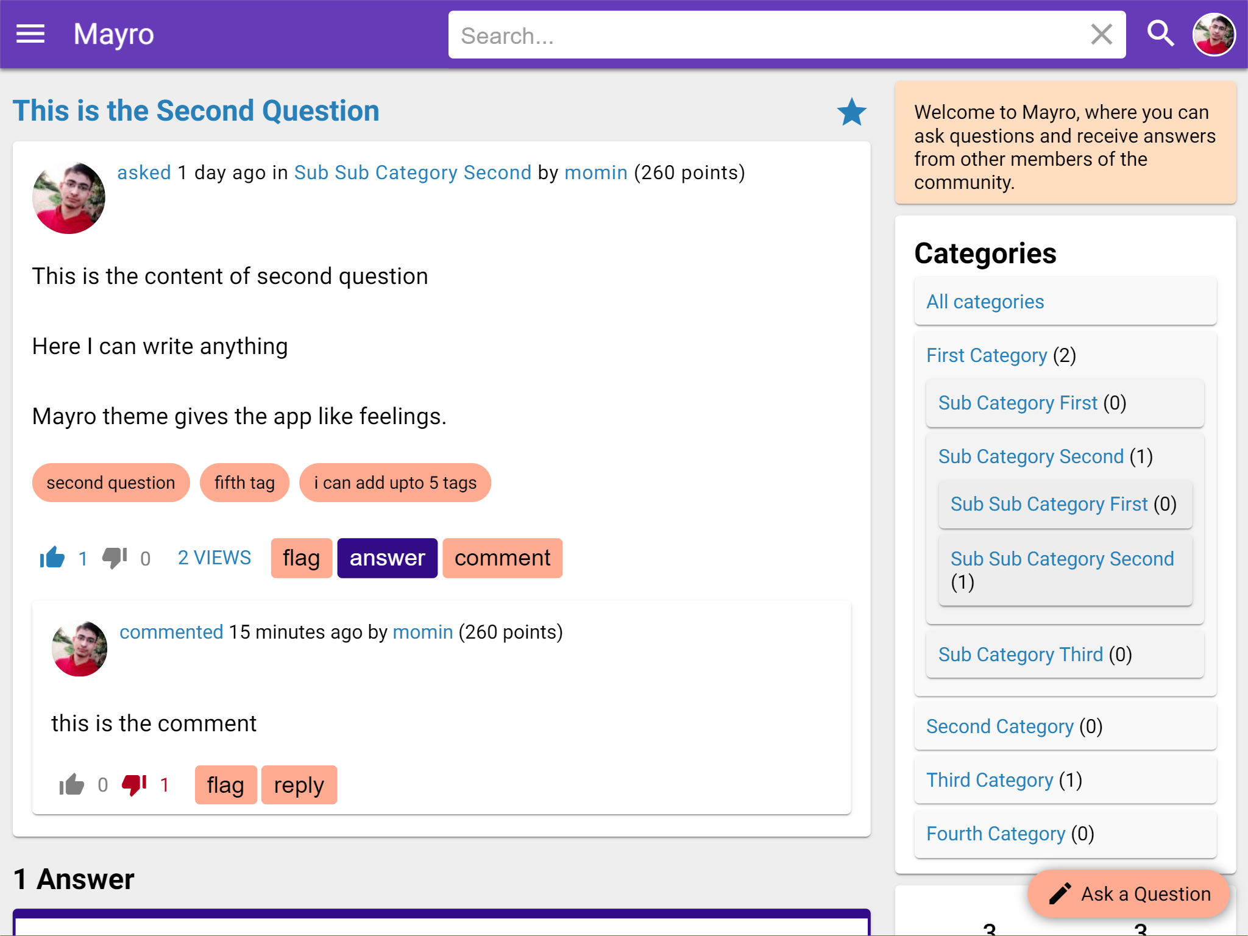Open the hamburger navigation menu
The height and width of the screenshot is (936, 1248).
point(30,34)
